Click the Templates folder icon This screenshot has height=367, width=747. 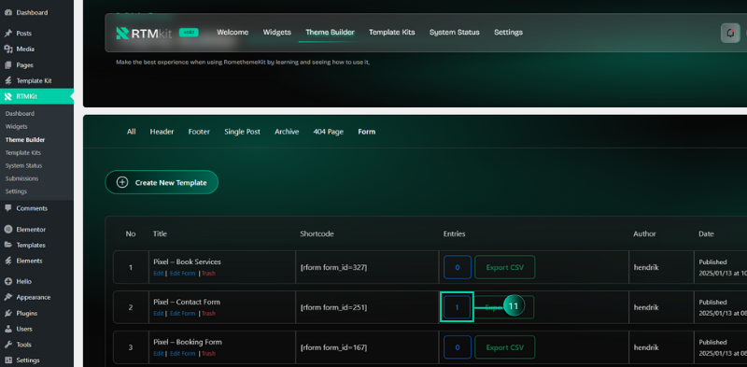8,245
